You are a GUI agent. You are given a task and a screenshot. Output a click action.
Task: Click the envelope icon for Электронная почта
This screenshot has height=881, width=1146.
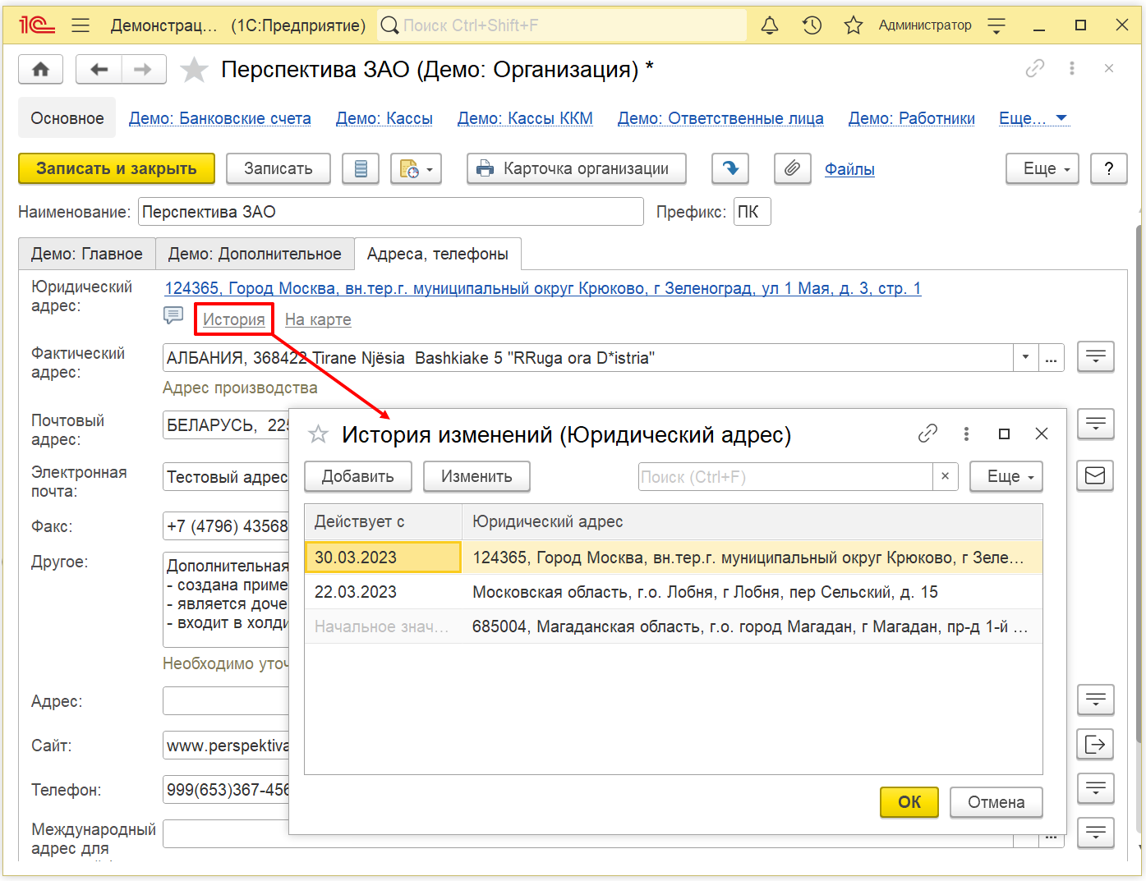(1096, 475)
